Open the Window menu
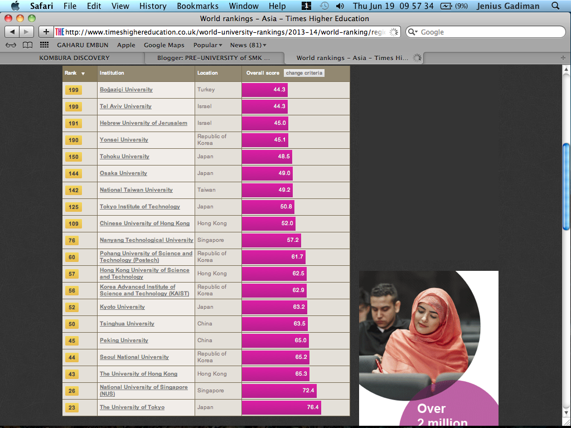571x428 pixels. click(x=244, y=6)
